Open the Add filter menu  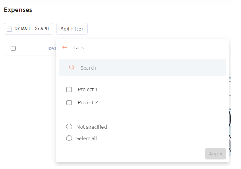(72, 29)
